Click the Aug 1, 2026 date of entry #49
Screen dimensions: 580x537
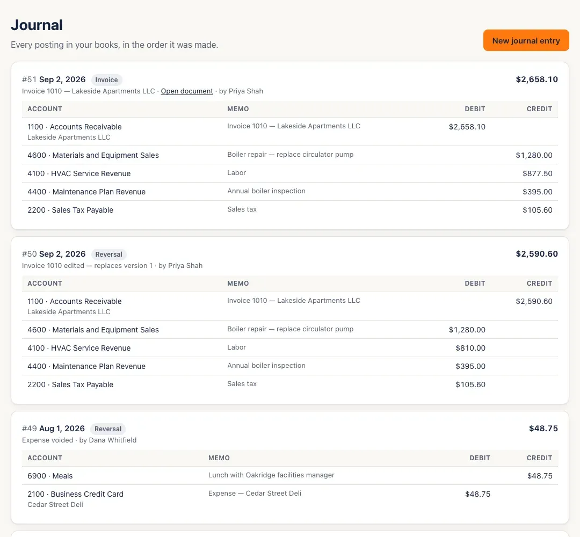62,429
